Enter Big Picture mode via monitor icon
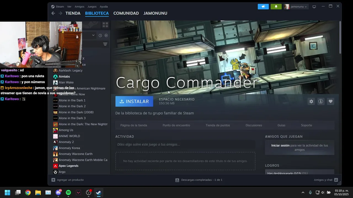Image resolution: width=353 pixels, height=198 pixels. pyautogui.click(x=314, y=7)
